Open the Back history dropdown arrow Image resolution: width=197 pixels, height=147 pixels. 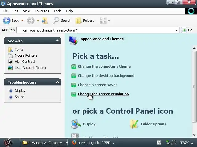tap(22, 21)
